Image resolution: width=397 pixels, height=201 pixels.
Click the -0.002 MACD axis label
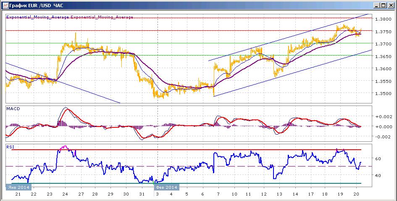point(383,137)
